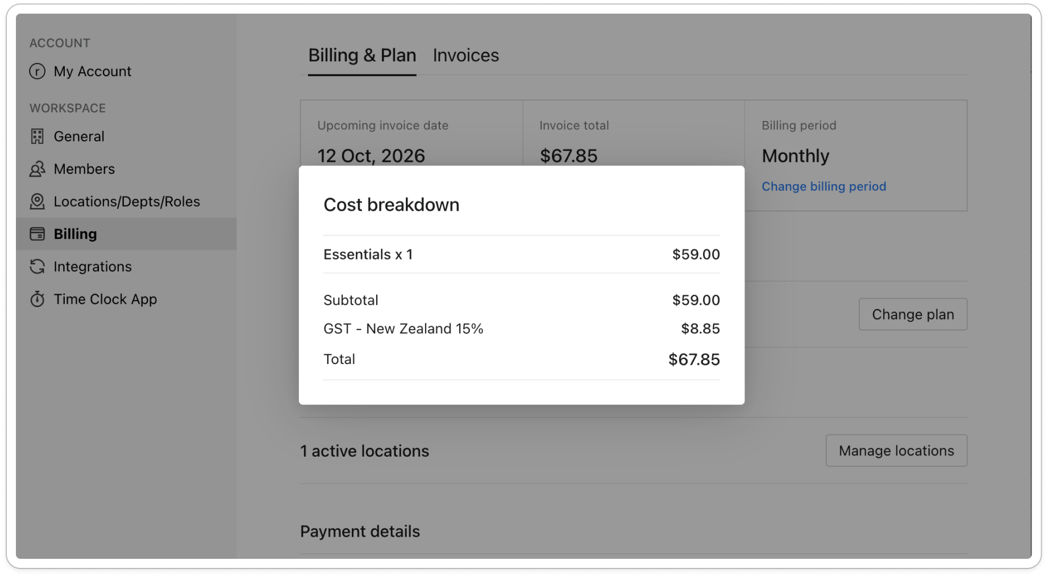Click the bold $67.85 total in Cost breakdown

point(694,359)
